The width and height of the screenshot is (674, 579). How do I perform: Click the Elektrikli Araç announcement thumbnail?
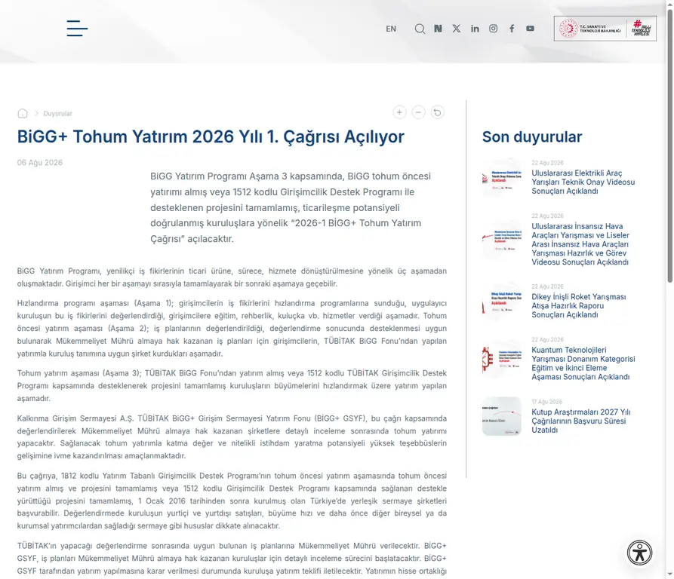coord(502,178)
